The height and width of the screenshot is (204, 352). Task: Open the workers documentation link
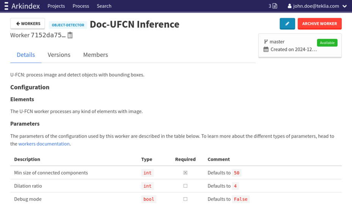click(44, 144)
